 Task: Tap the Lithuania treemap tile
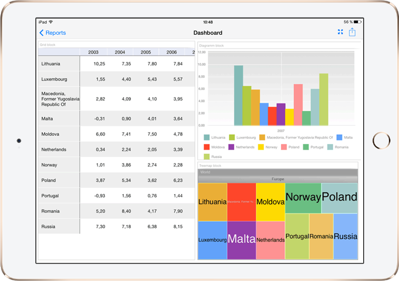pos(213,202)
